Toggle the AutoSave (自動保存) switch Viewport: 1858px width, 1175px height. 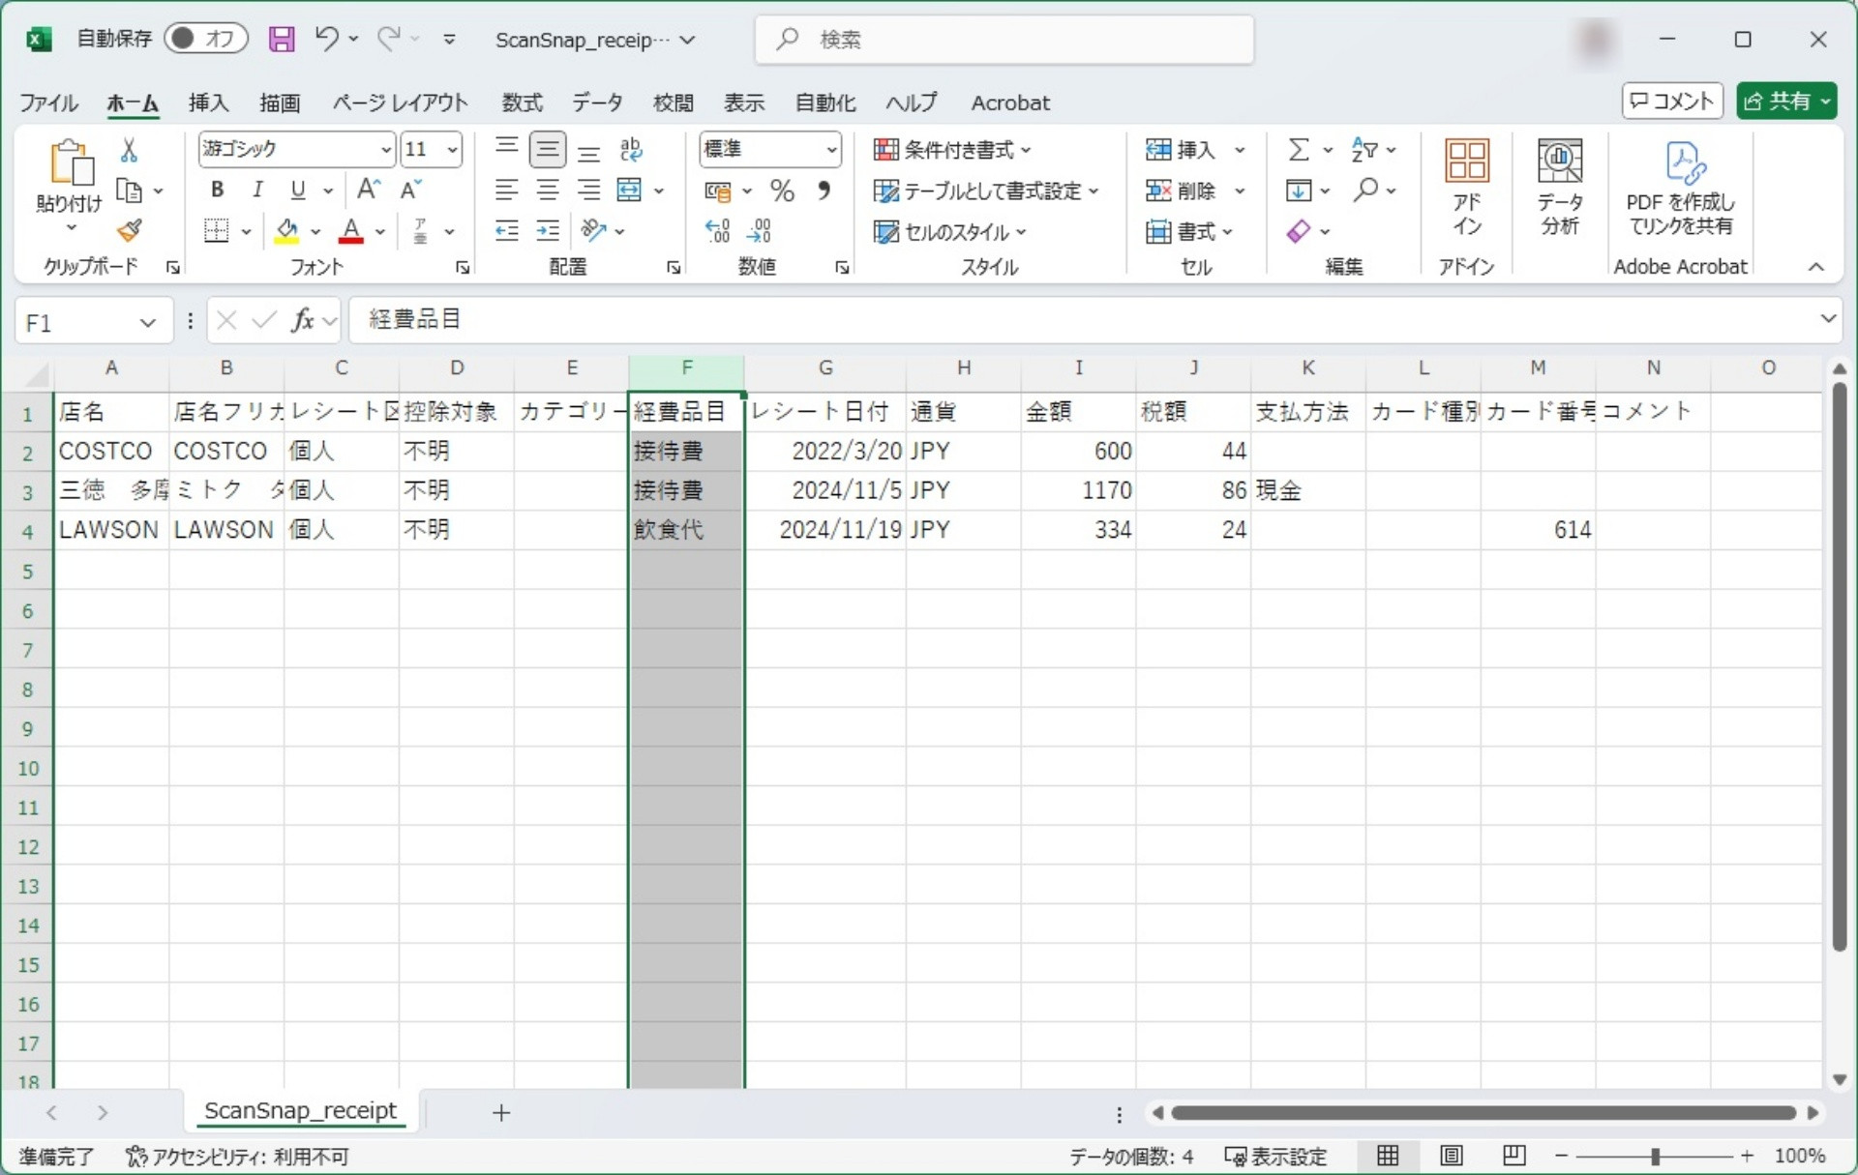click(205, 39)
